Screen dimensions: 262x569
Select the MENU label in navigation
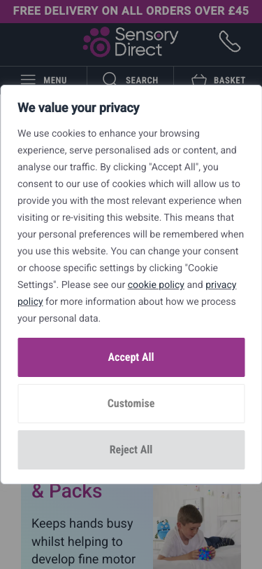point(55,80)
